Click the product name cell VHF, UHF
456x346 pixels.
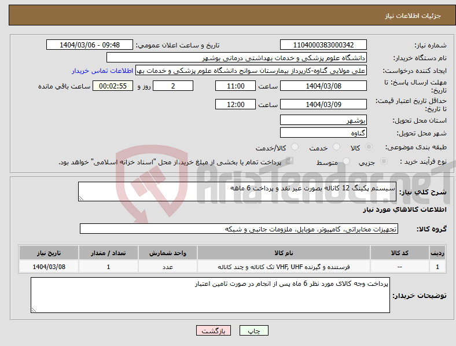pyautogui.click(x=284, y=267)
